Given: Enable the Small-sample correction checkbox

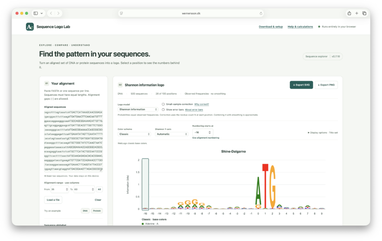Looking at the screenshot, I should point(163,104).
